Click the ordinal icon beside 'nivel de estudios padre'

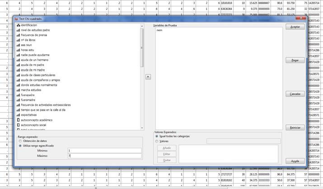[19, 30]
